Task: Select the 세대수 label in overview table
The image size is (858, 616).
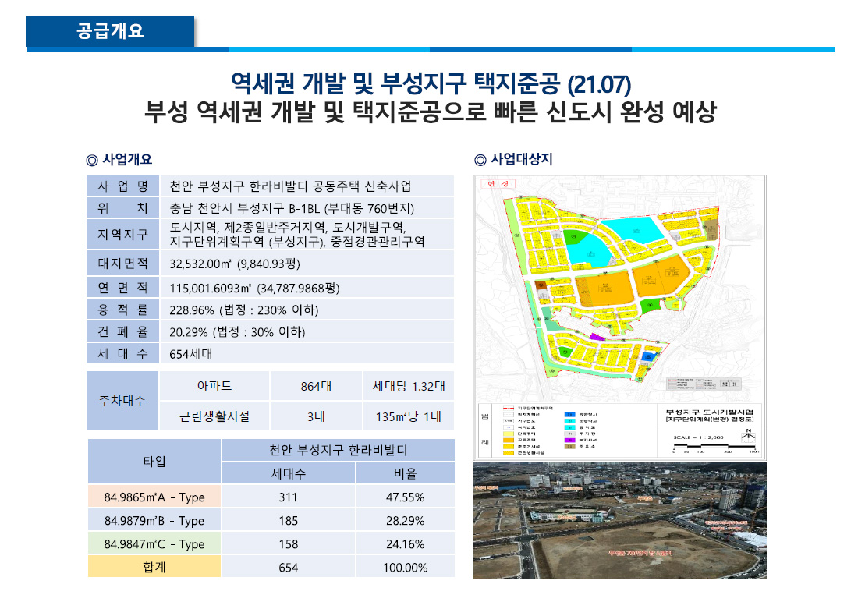Action: (x=122, y=353)
